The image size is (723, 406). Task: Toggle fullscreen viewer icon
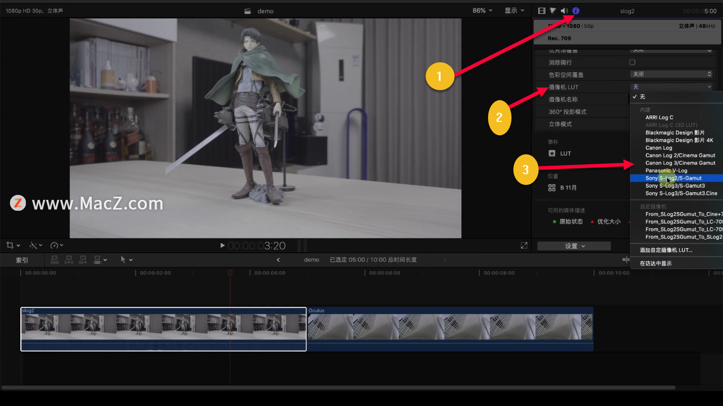click(x=524, y=245)
